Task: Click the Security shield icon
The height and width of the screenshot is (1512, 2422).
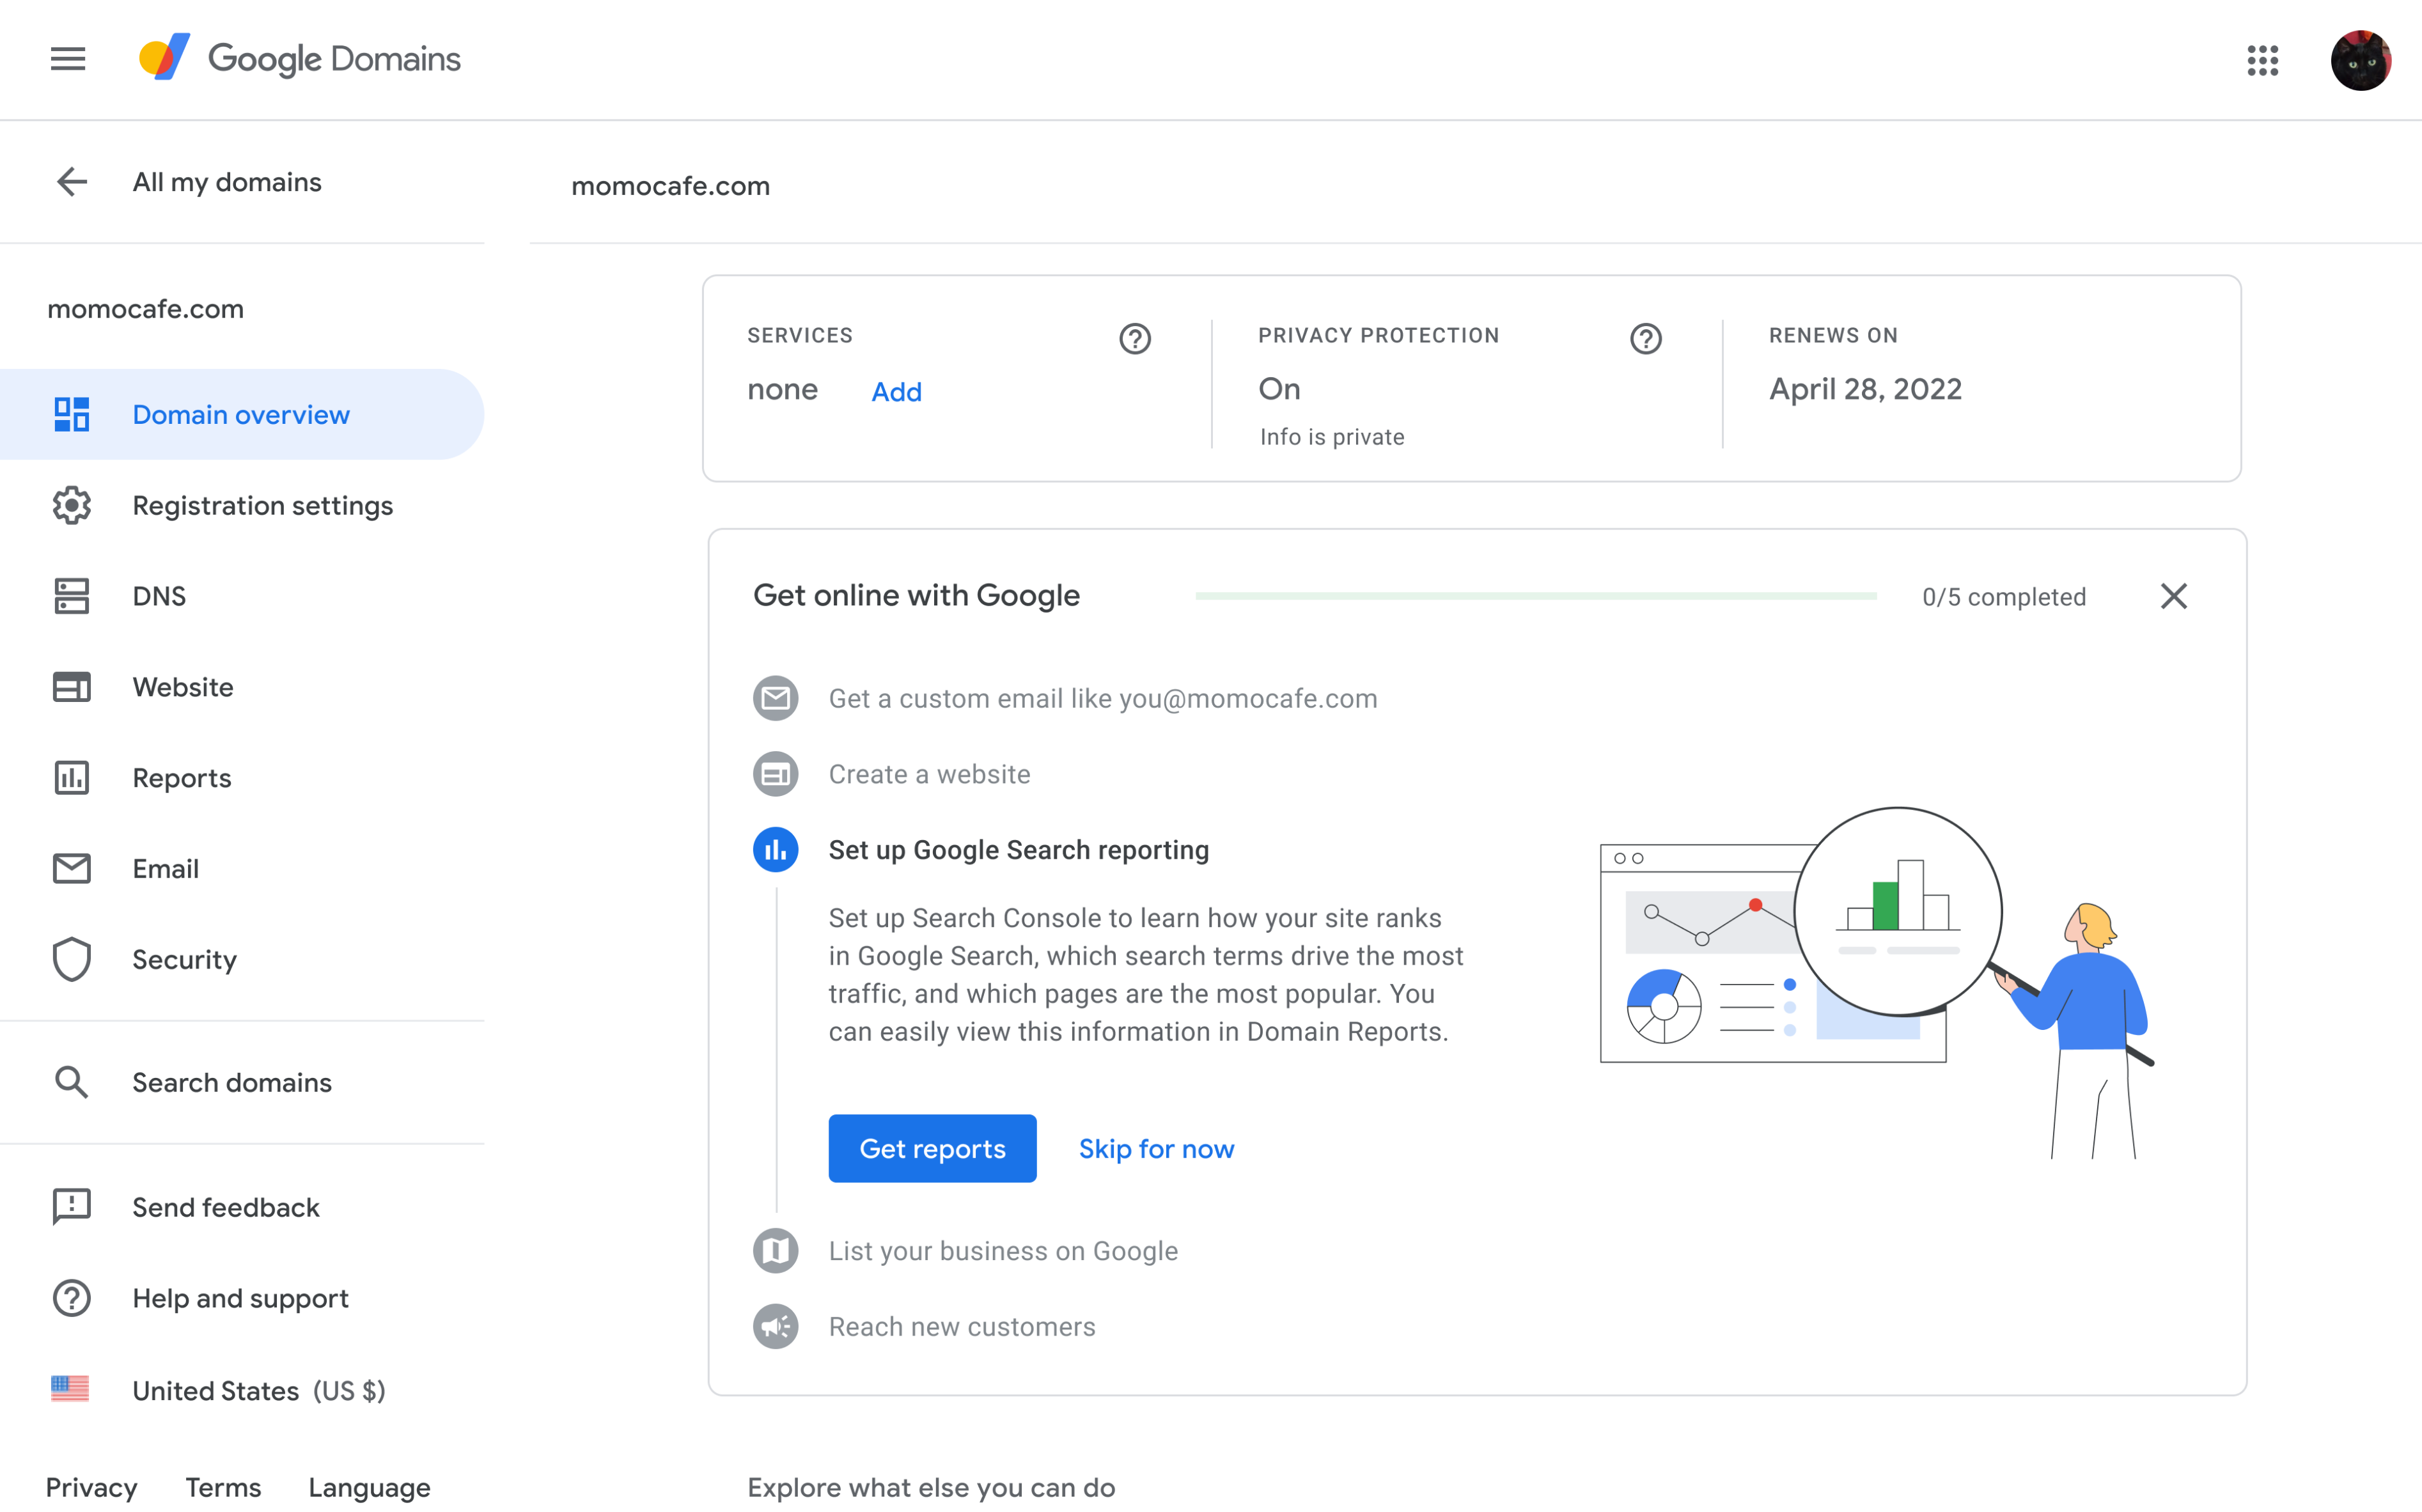Action: pyautogui.click(x=72, y=959)
